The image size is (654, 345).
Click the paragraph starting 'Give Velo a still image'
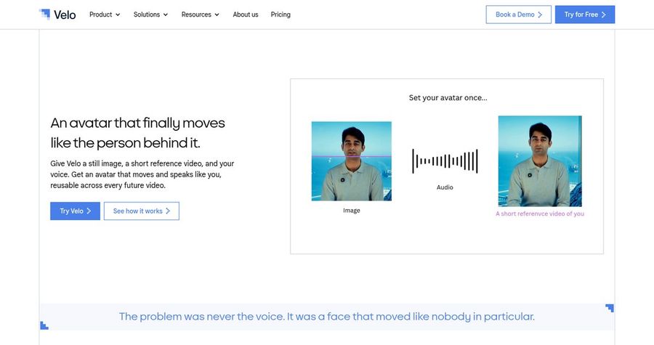coord(142,174)
